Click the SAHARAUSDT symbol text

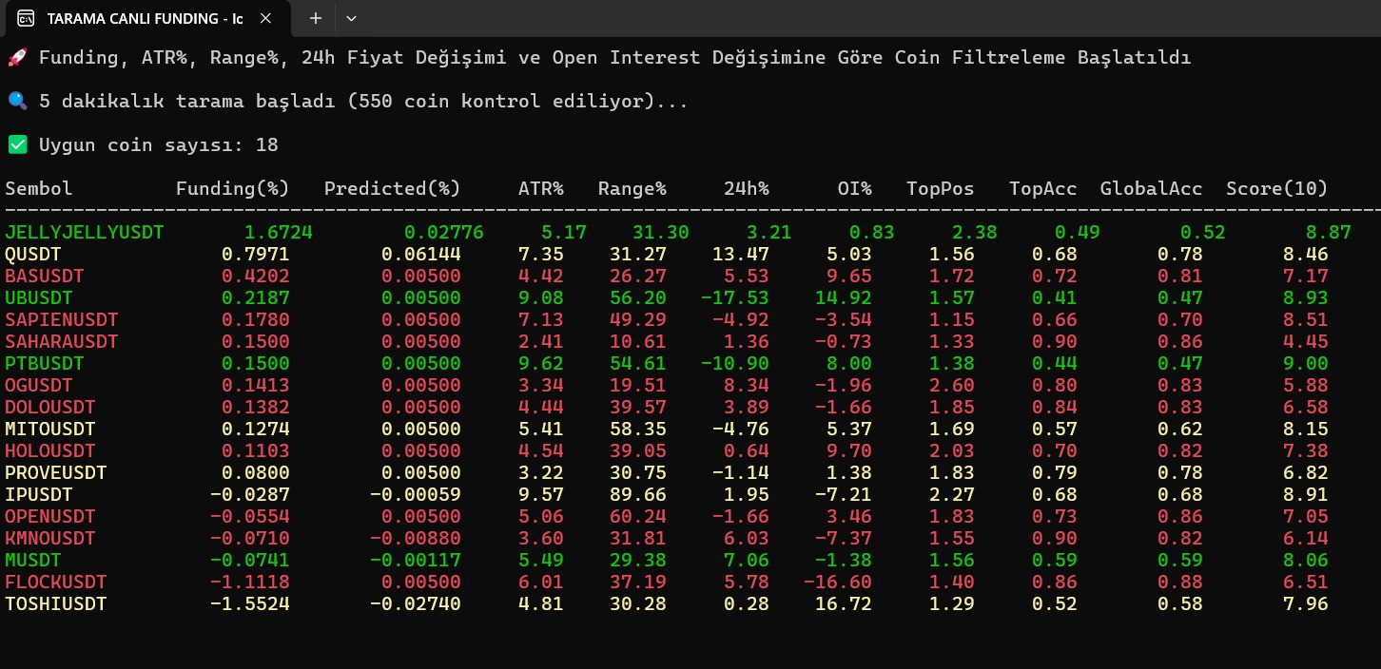pos(62,341)
